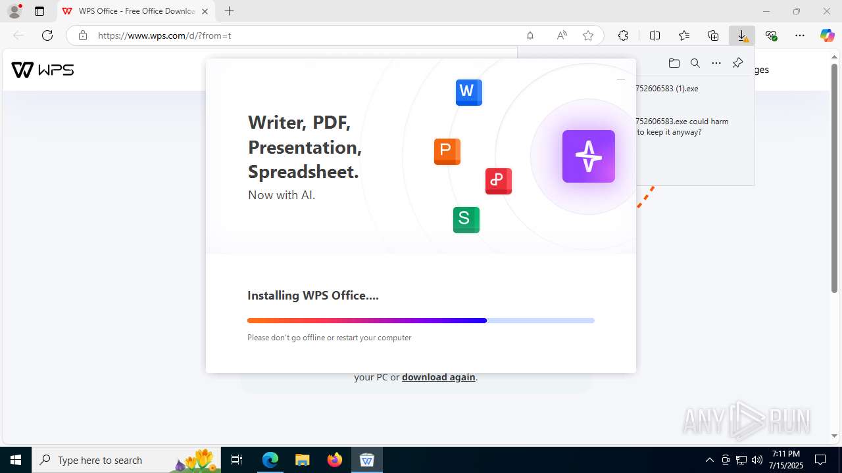Click the red PDF icon in installer
This screenshot has height=473, width=842.
(498, 181)
